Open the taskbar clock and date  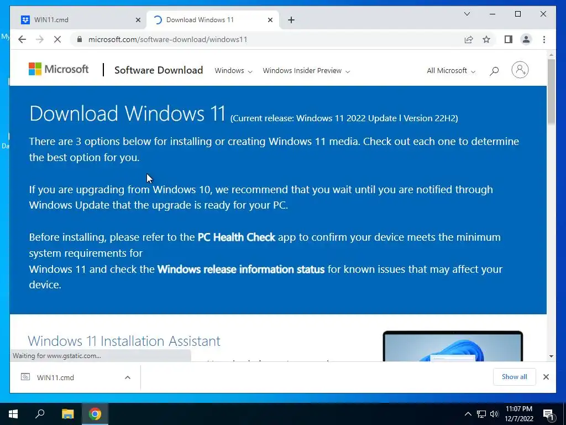click(518, 414)
